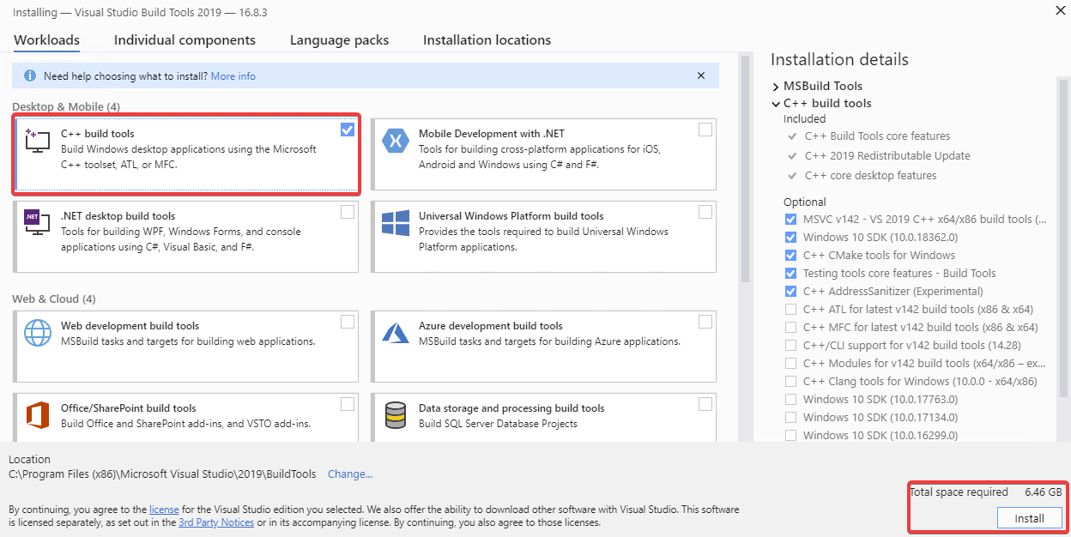This screenshot has width=1071, height=537.
Task: Uncheck C++ AddressSanitizer (Experimental)
Action: coord(790,291)
